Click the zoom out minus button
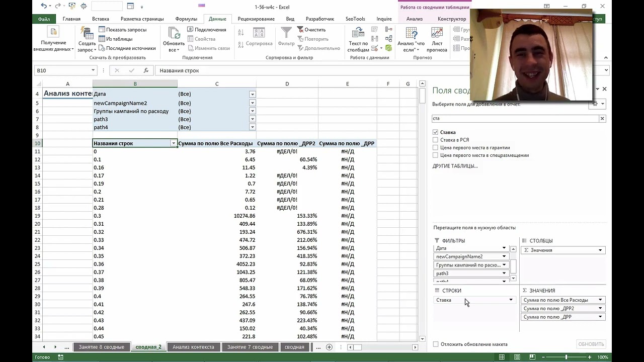 pos(543,357)
